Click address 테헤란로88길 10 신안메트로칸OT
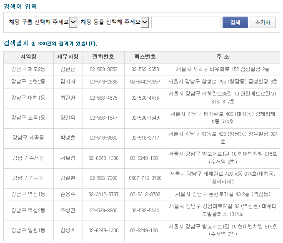Image resolution: width=283 pixels, height=243 pixels. (223, 98)
